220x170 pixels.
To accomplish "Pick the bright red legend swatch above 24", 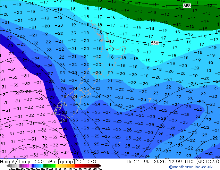I will pyautogui.click(x=76, y=165).
